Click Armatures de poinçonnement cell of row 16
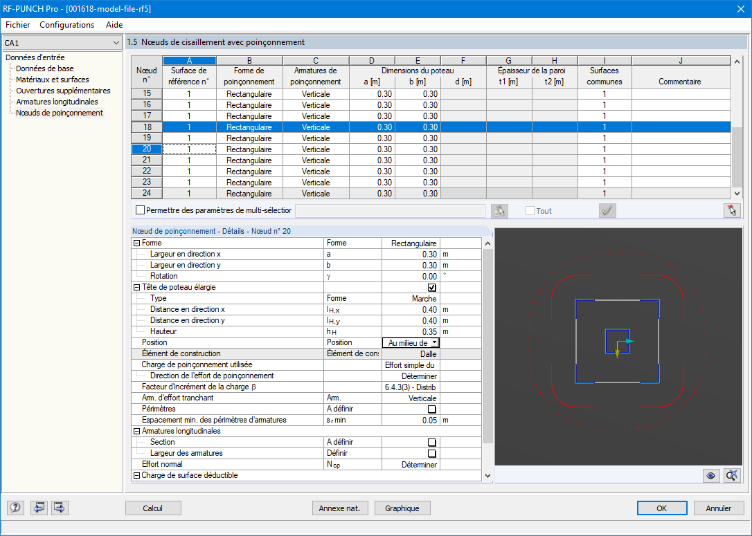Viewport: 752px width, 536px height. [x=316, y=105]
